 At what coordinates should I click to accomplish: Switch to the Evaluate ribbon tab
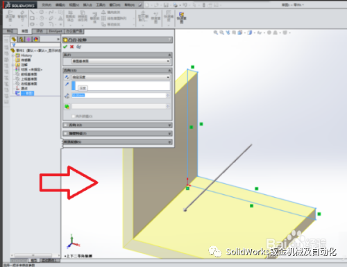pos(40,31)
